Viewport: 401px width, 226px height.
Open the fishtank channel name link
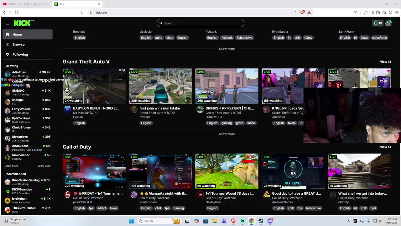[211, 32]
